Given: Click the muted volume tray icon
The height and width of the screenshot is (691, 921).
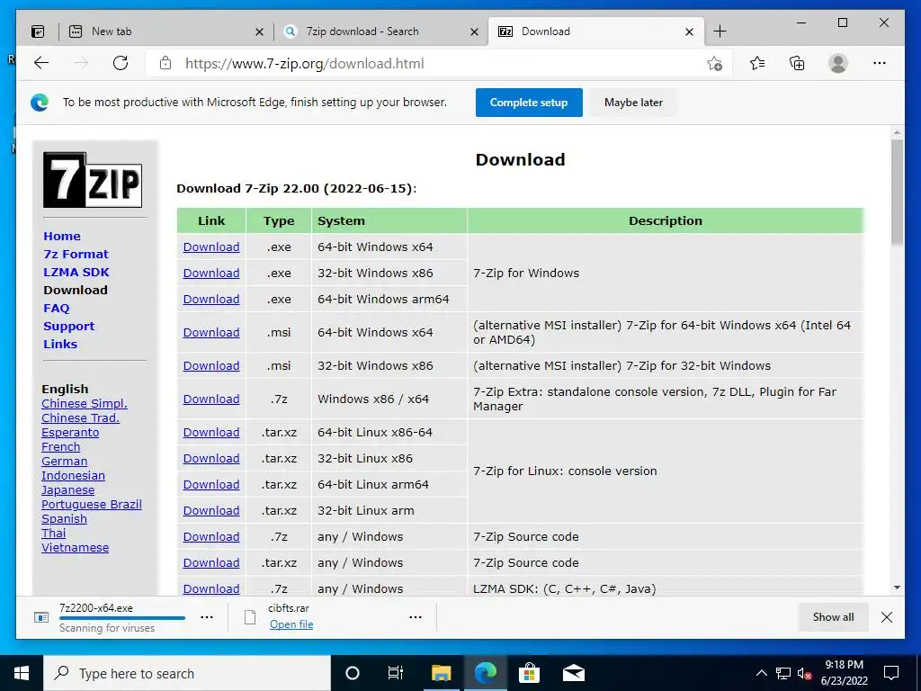Looking at the screenshot, I should pyautogui.click(x=805, y=673).
